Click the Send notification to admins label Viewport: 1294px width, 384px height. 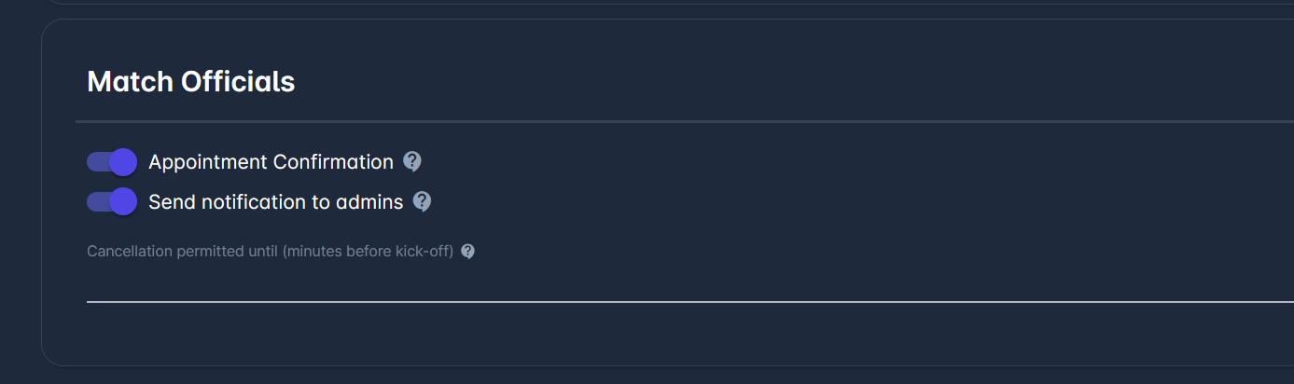click(275, 201)
